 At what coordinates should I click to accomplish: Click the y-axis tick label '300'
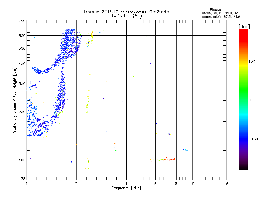coord(22,84)
